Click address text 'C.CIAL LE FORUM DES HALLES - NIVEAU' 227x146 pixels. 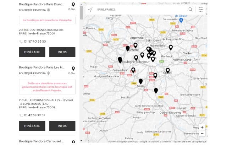coord(46,100)
